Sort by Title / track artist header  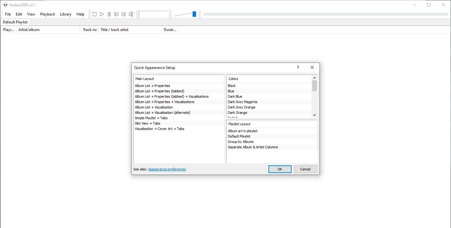[130, 30]
